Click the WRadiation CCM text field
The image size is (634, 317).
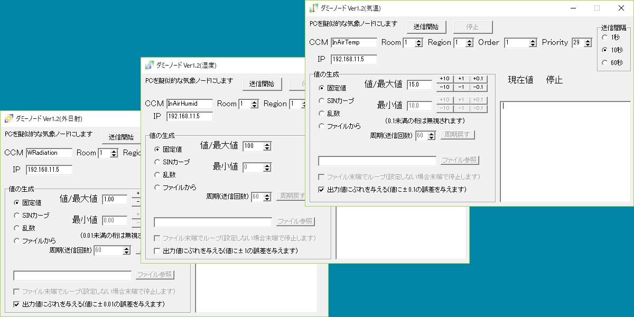pos(49,153)
